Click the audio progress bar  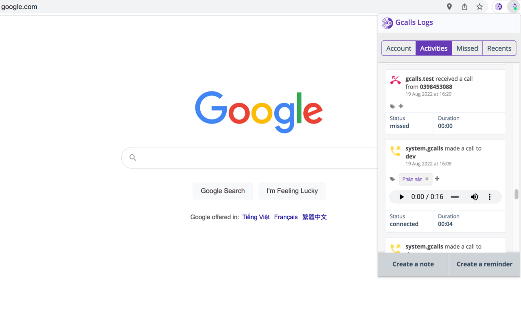(x=455, y=197)
